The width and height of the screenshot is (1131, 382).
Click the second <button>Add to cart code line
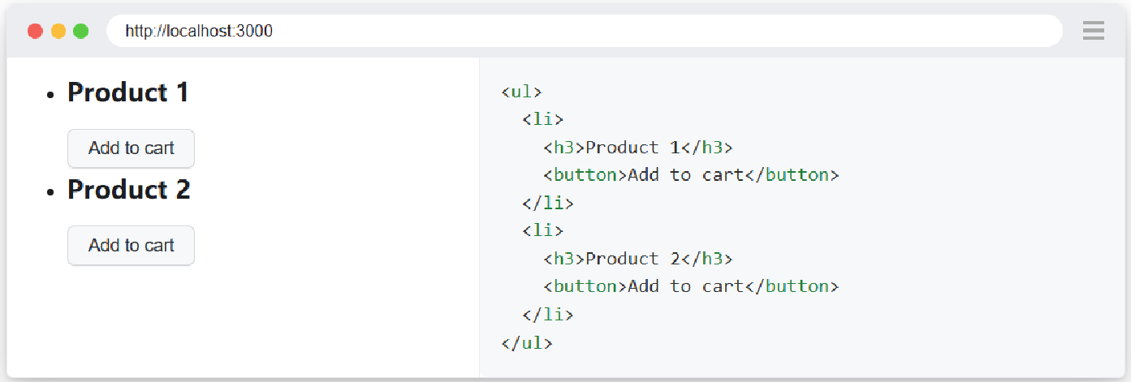[x=691, y=286]
